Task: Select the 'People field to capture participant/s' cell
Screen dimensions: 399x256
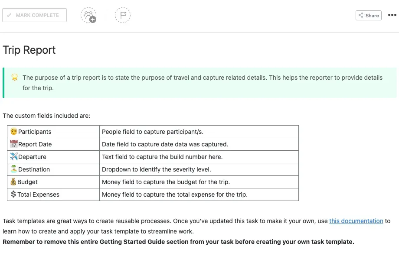Action: pyautogui.click(x=199, y=132)
